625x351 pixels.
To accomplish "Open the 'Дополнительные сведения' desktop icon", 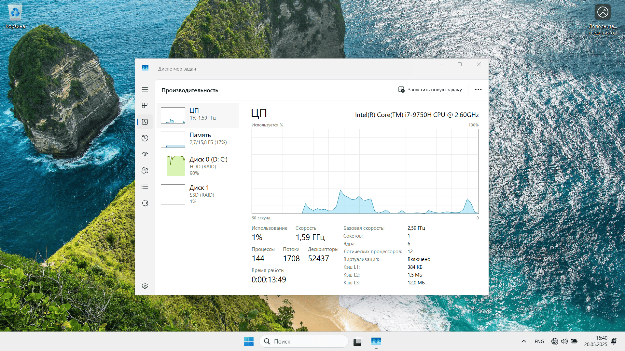I will point(603,19).
